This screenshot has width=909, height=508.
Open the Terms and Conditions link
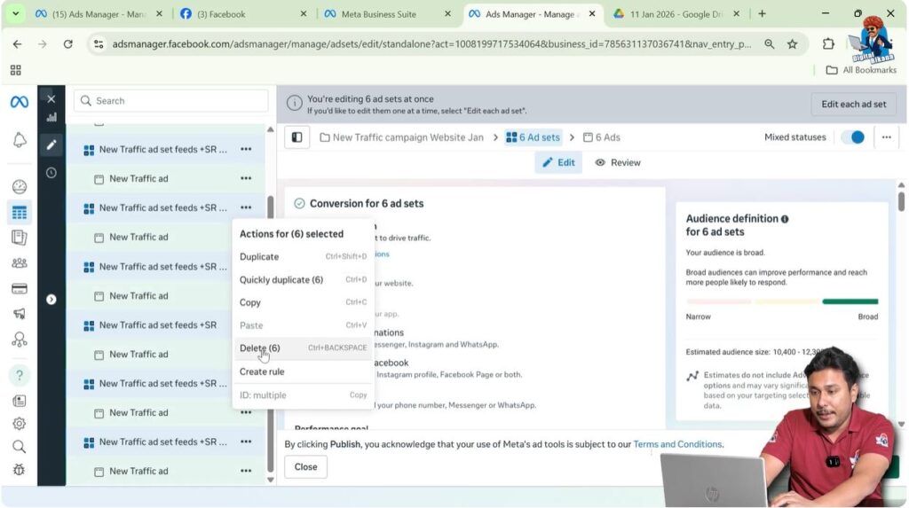tap(677, 444)
